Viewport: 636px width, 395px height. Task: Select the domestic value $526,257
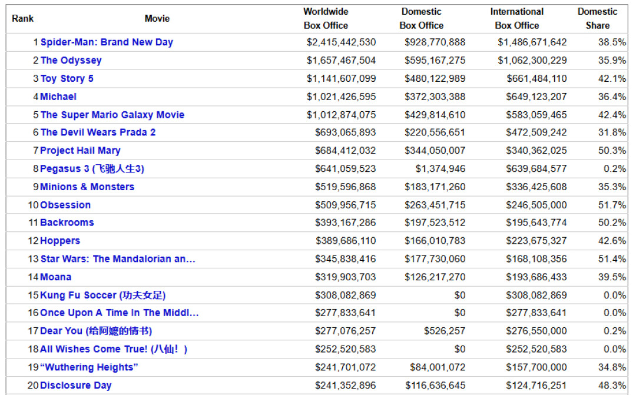[445, 331]
